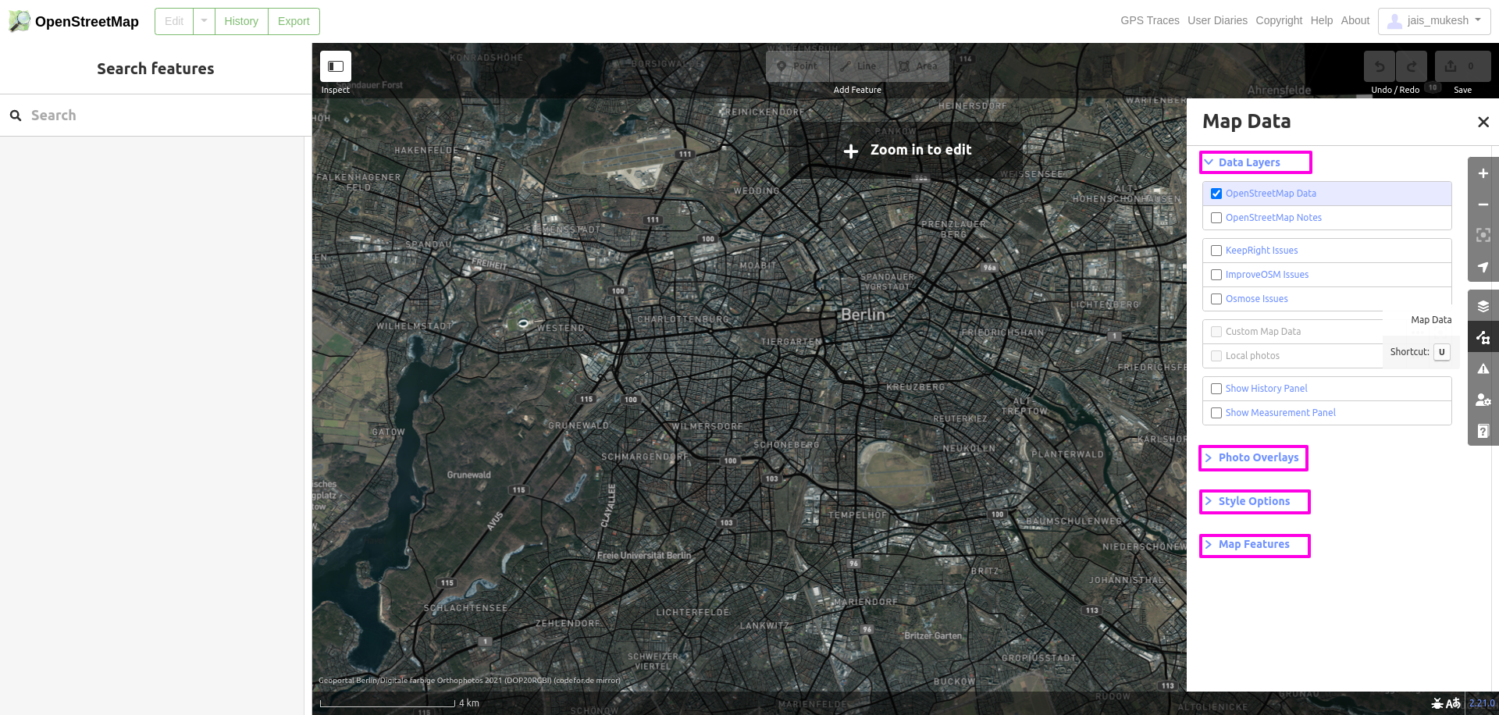Click the Berlin city label on map
The image size is (1499, 715).
coord(863,315)
